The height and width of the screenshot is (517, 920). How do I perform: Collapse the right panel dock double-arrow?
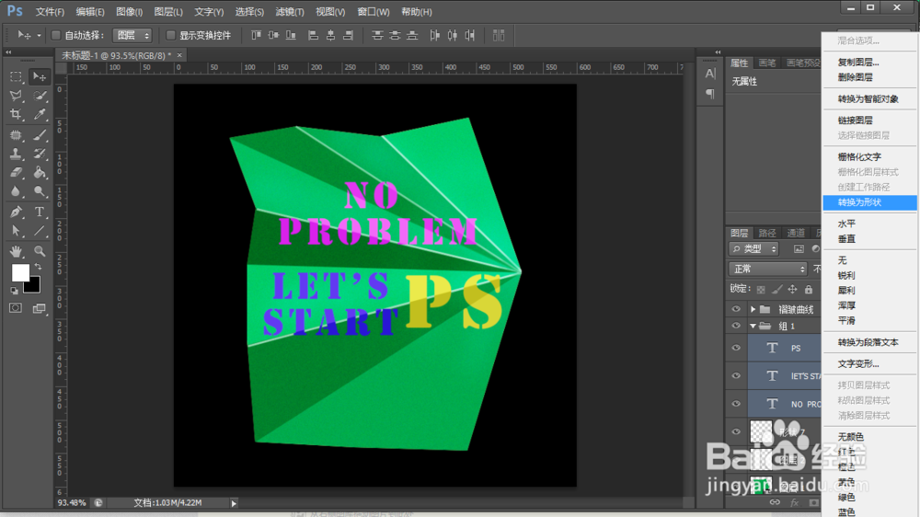[718, 52]
